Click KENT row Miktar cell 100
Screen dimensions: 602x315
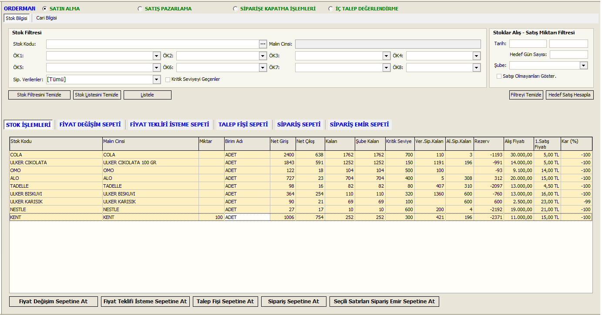pyautogui.click(x=211, y=217)
